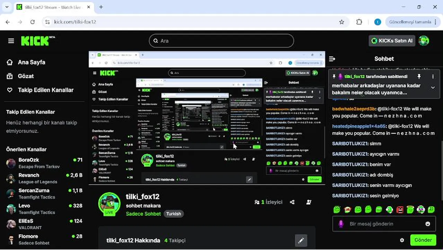Viewport: 443px width, 250px height.
Task: Open Flomore recommended channel
Action: [44, 239]
